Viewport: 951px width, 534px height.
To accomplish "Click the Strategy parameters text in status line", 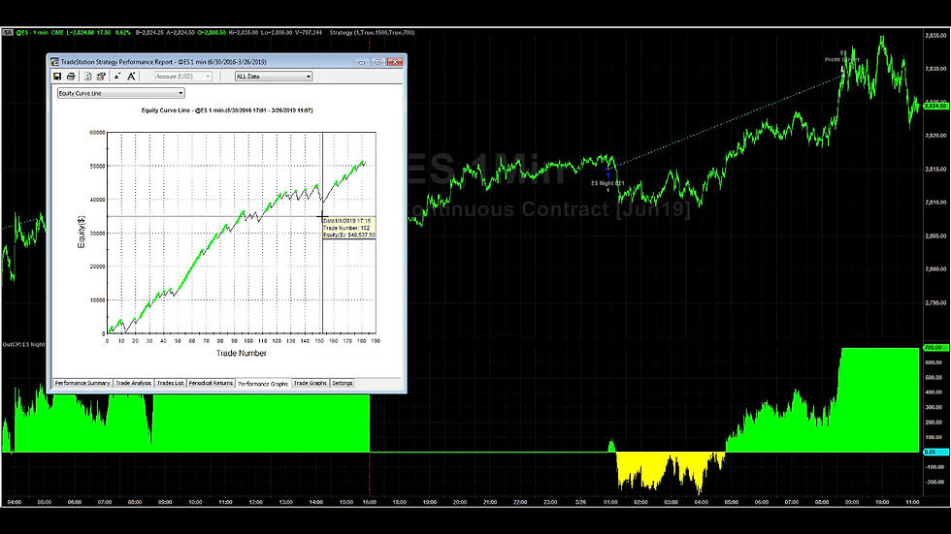I will pos(372,32).
